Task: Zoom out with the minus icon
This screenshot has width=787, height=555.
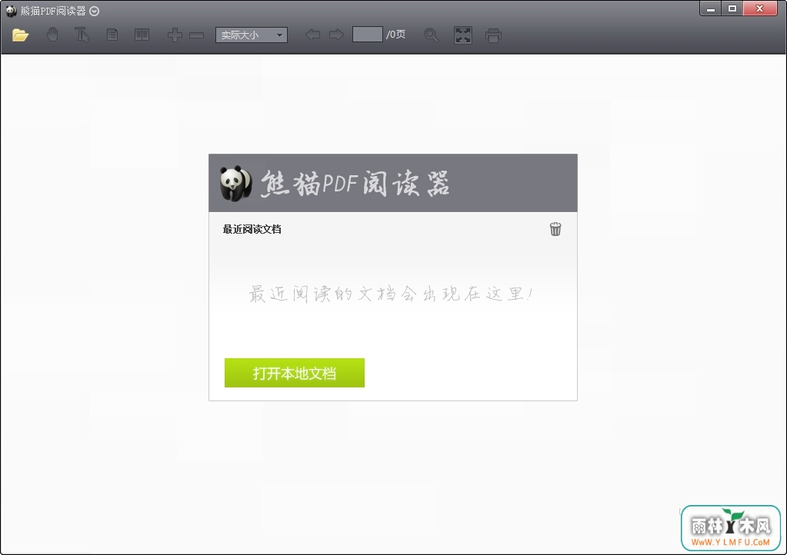Action: 196,35
